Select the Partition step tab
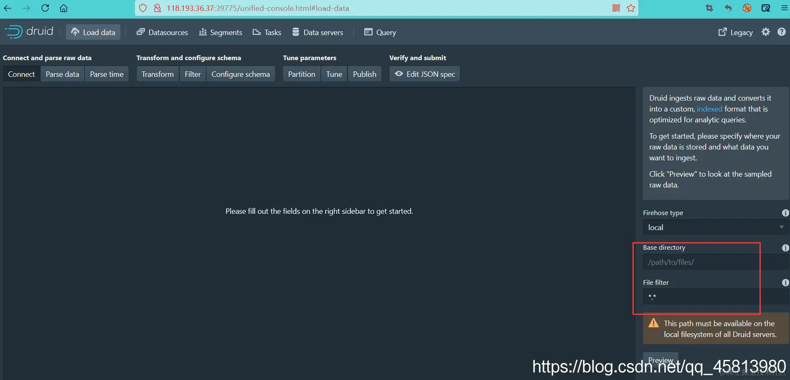The height and width of the screenshot is (380, 790). coord(302,74)
